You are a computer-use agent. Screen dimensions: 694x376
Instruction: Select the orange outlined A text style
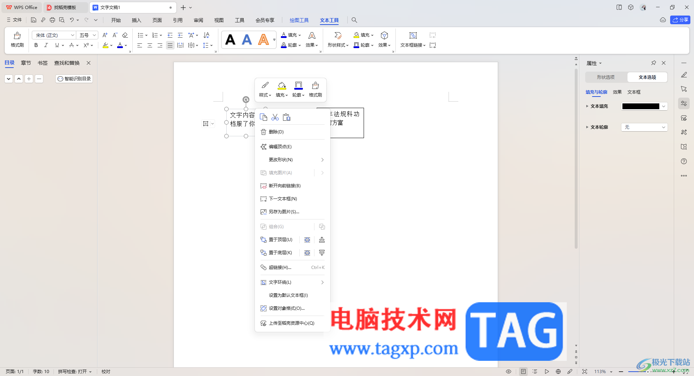(x=264, y=39)
